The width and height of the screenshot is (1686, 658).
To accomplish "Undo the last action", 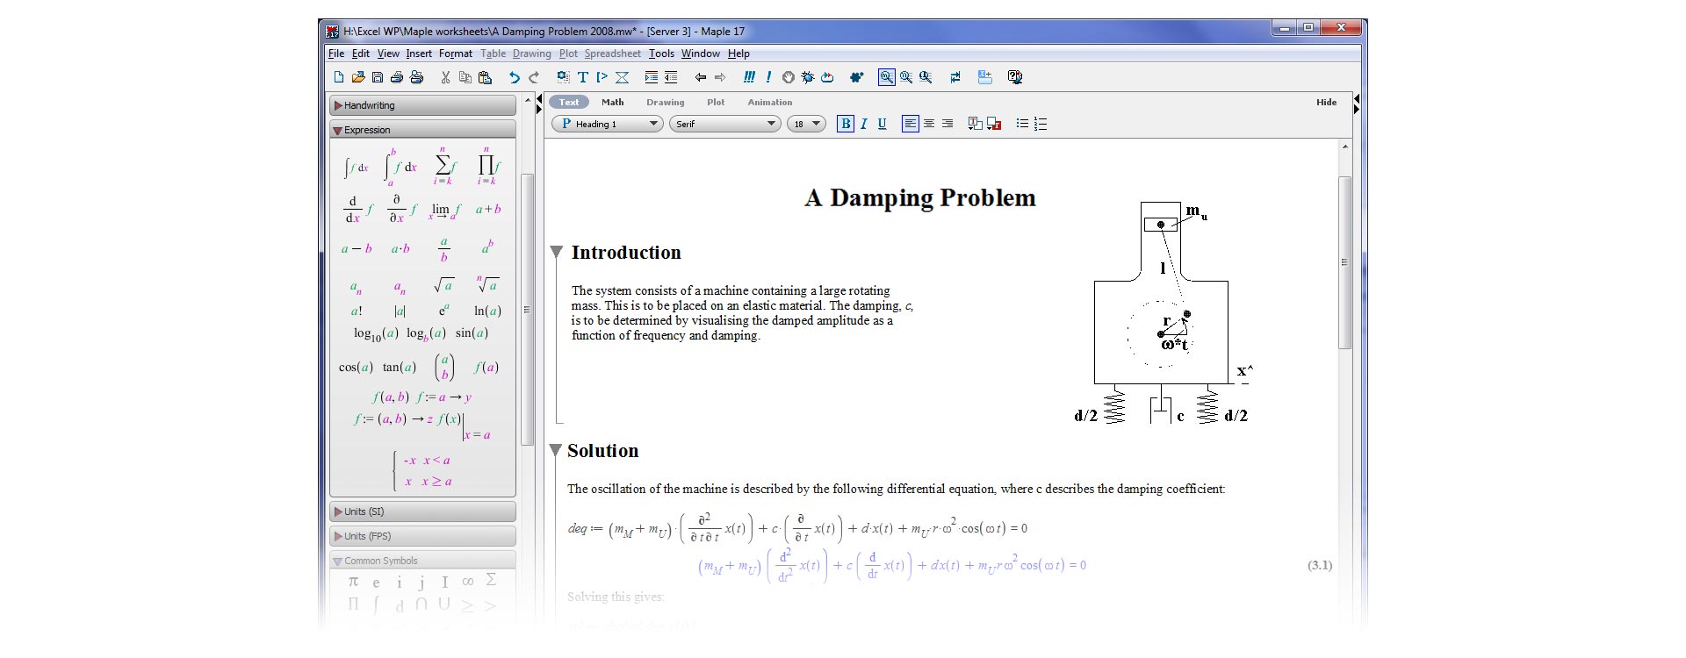I will 514,77.
